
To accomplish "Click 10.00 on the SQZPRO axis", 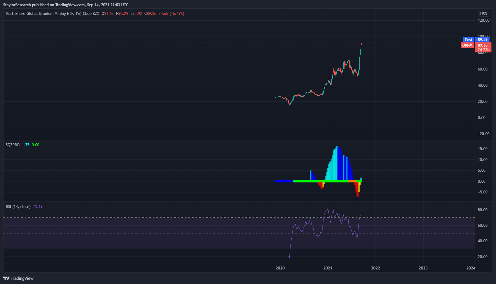I will pyautogui.click(x=482, y=160).
